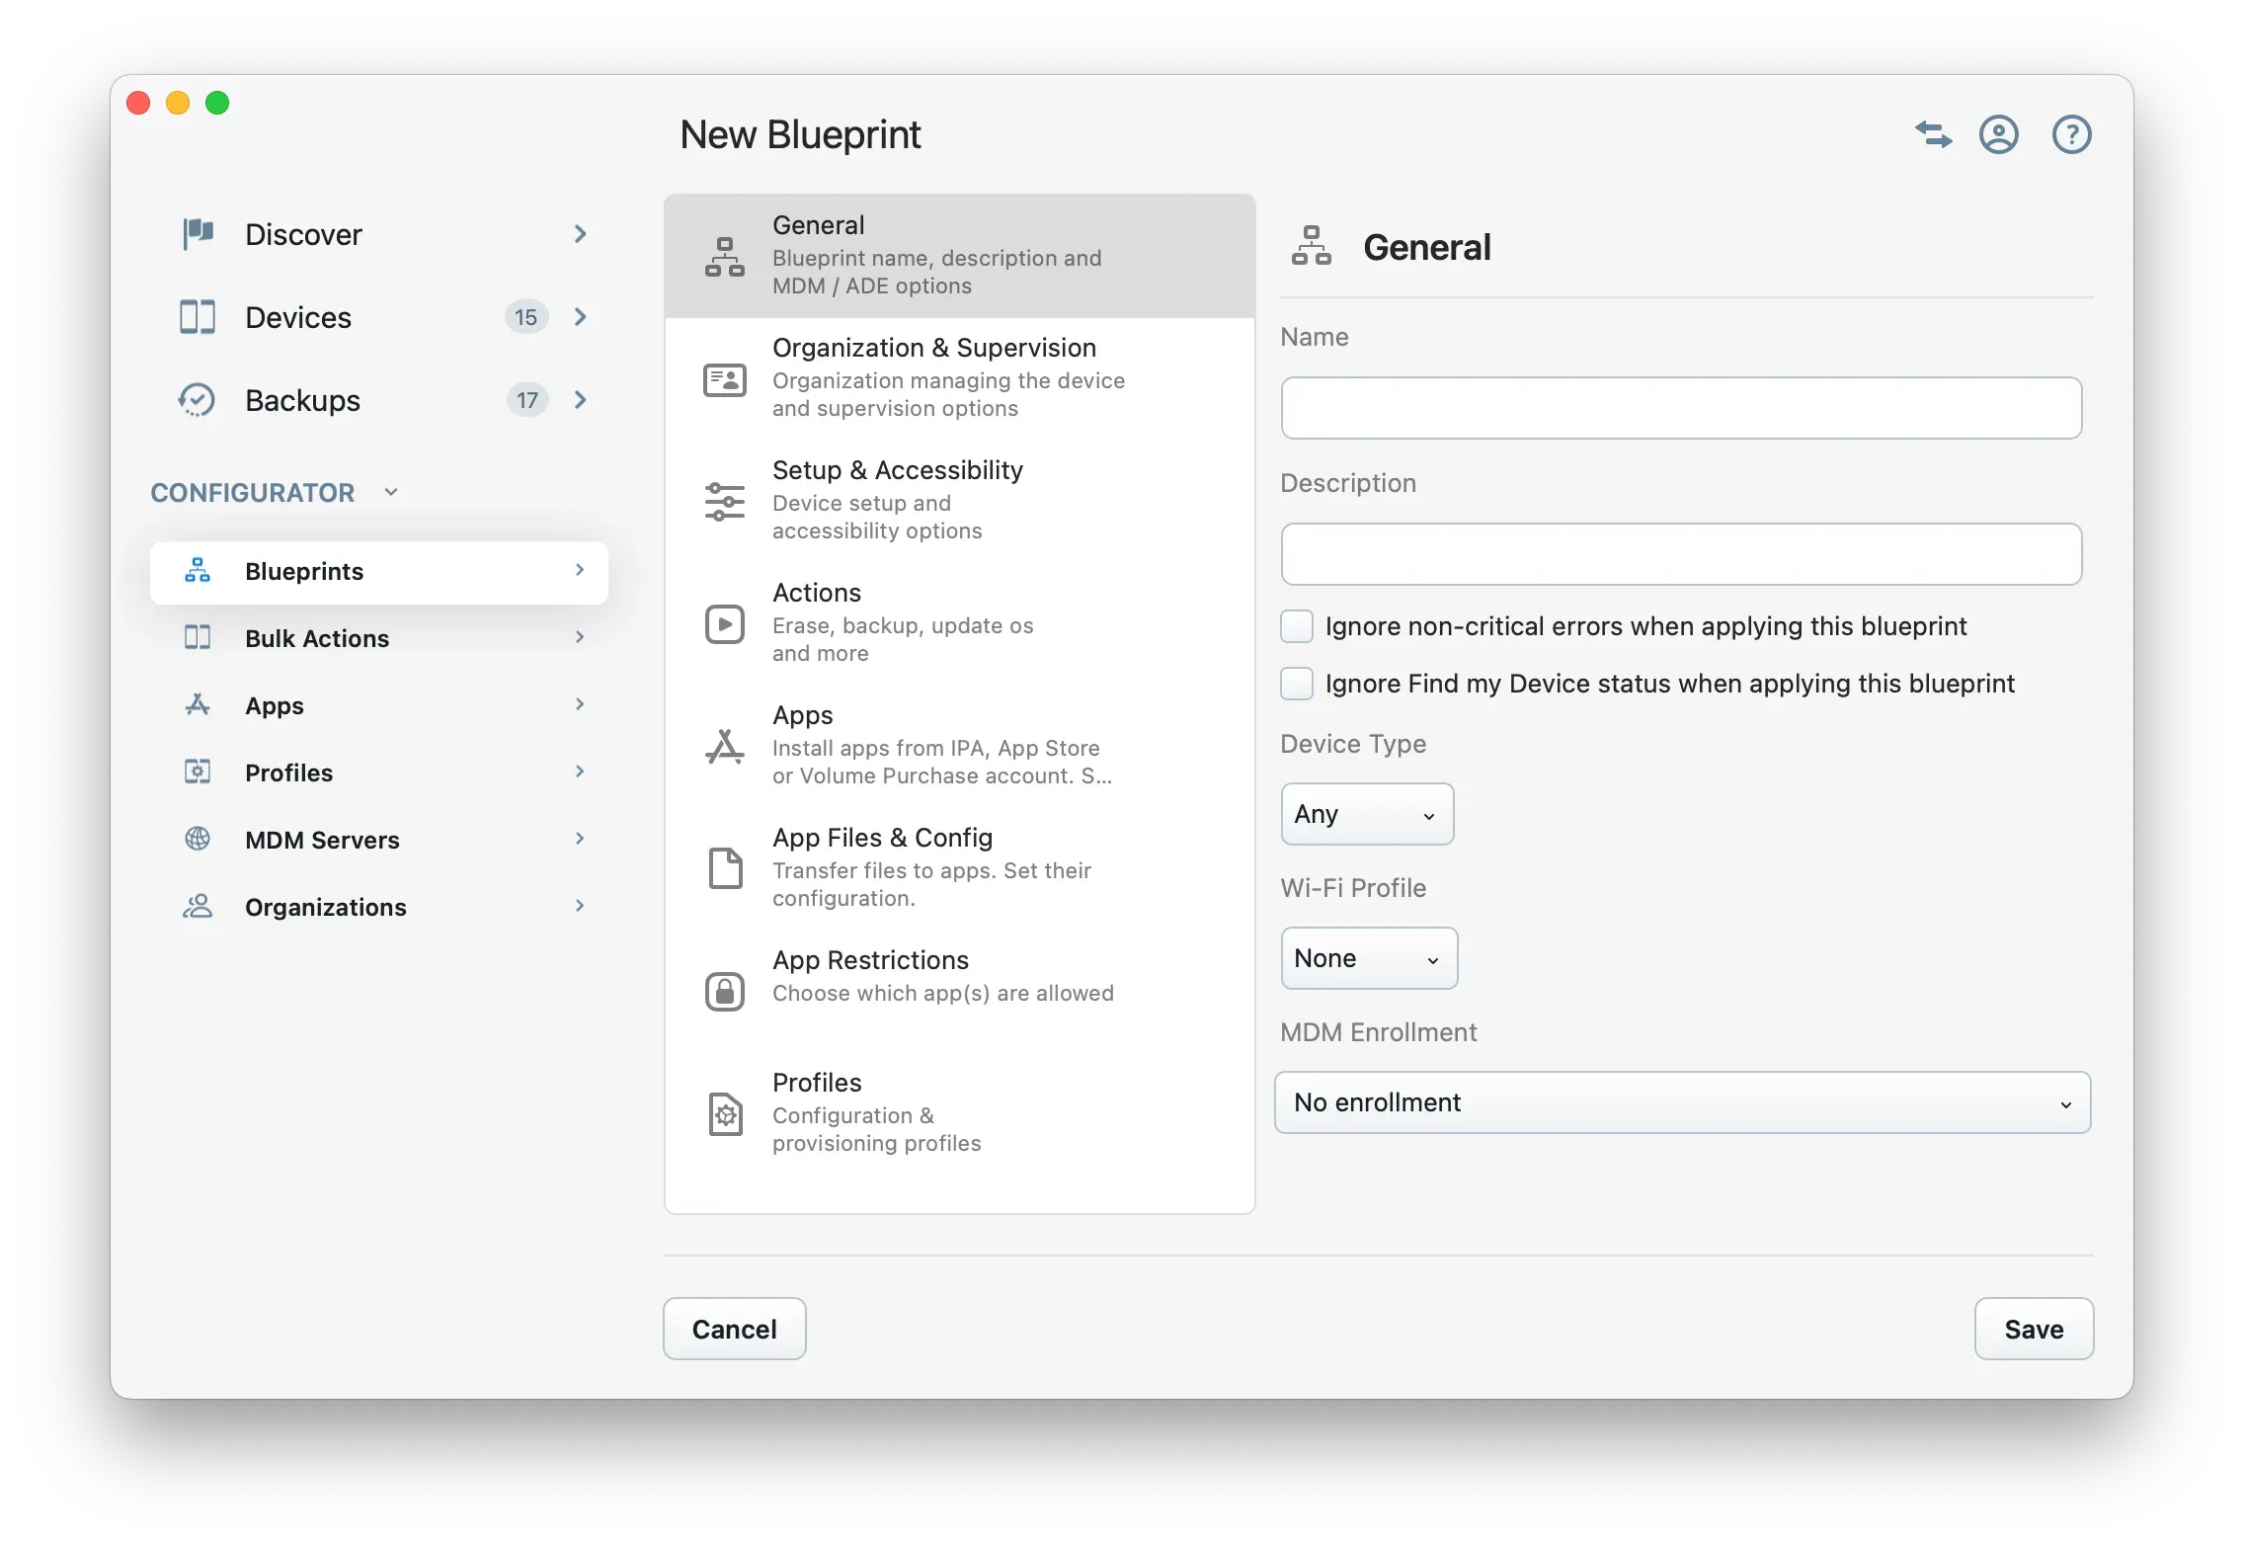
Task: Open the Device Type dropdown
Action: click(1366, 813)
